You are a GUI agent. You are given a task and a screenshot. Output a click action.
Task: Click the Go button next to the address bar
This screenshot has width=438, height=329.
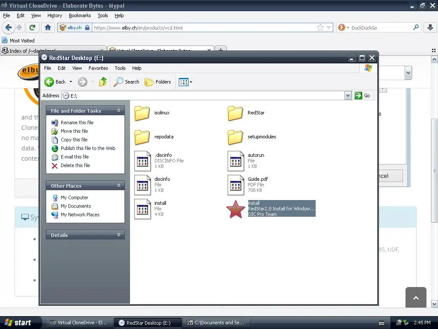point(362,96)
